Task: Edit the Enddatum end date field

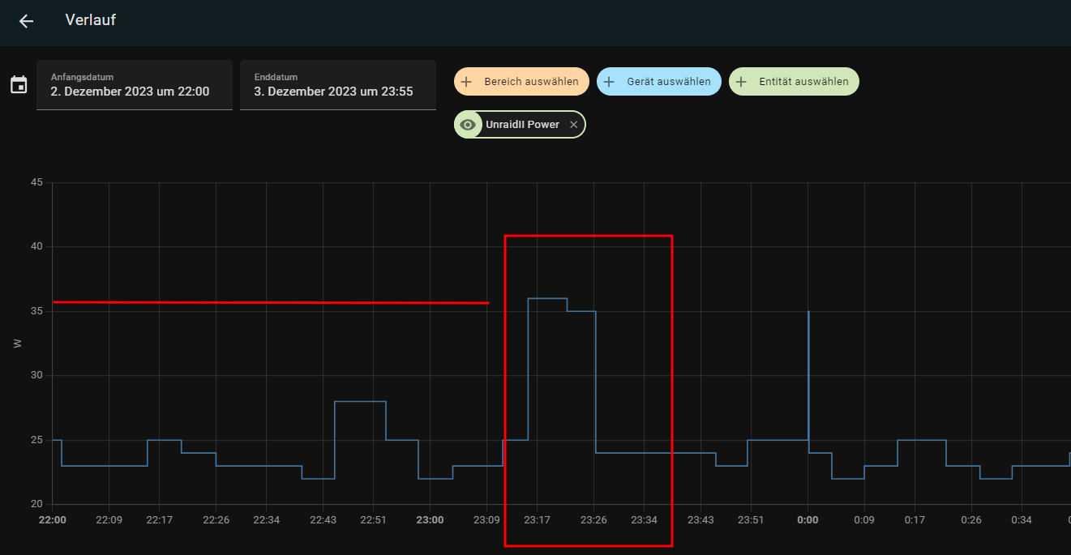Action: [338, 85]
